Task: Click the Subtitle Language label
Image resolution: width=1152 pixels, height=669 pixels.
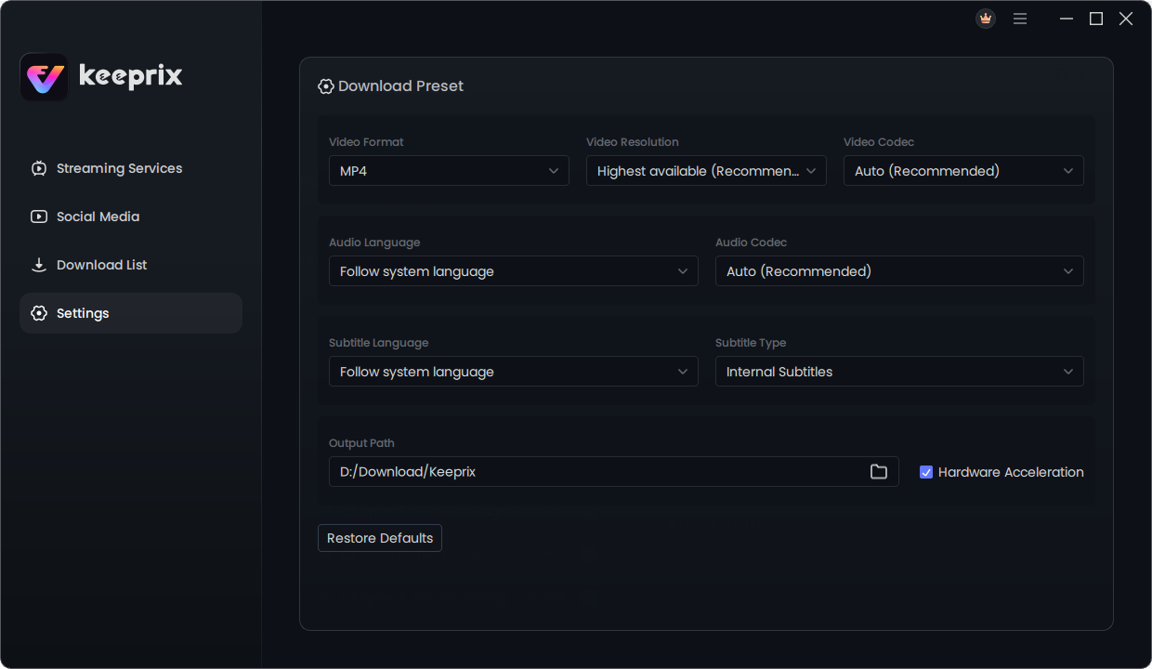Action: click(379, 343)
